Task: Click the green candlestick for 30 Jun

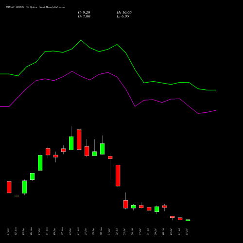Action: coord(103,149)
